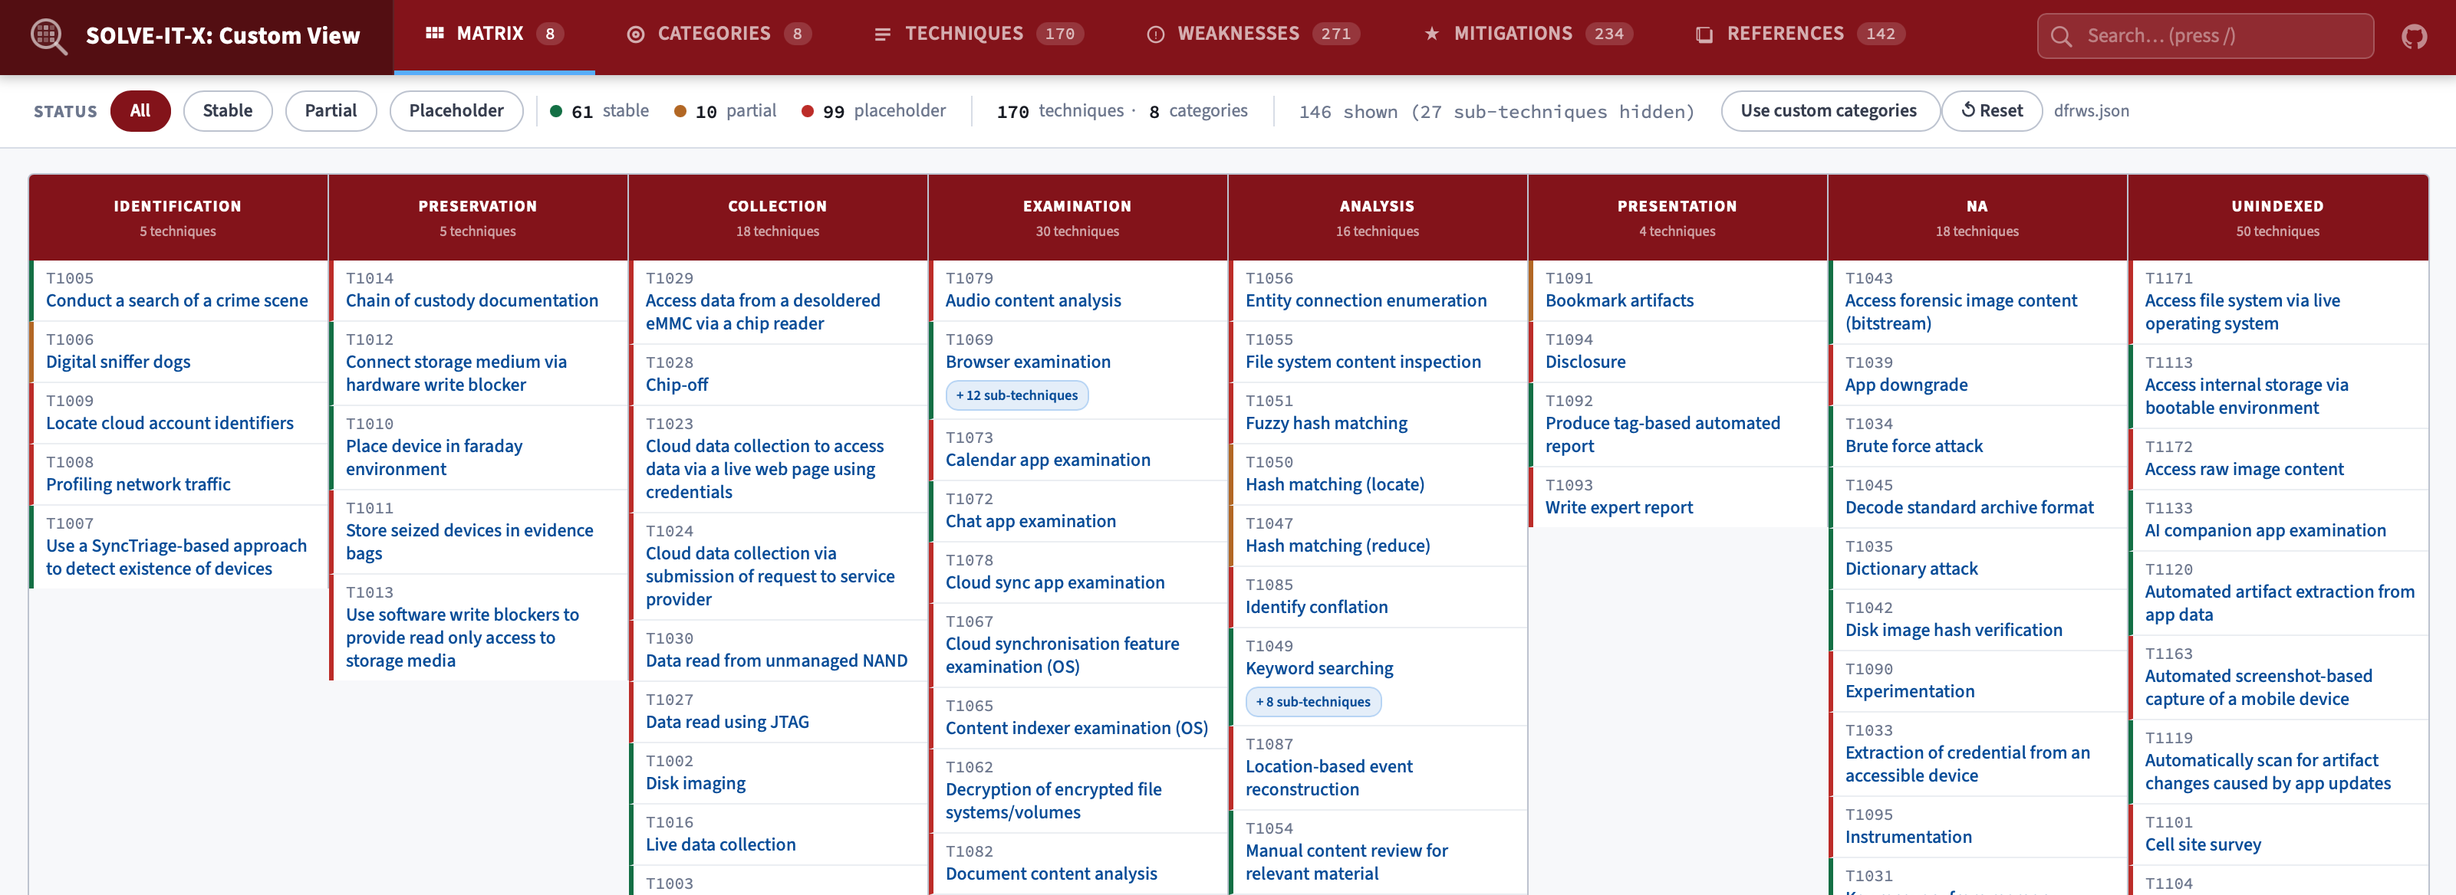This screenshot has width=2456, height=895.
Task: Open the Mitigations tab
Action: (x=1512, y=34)
